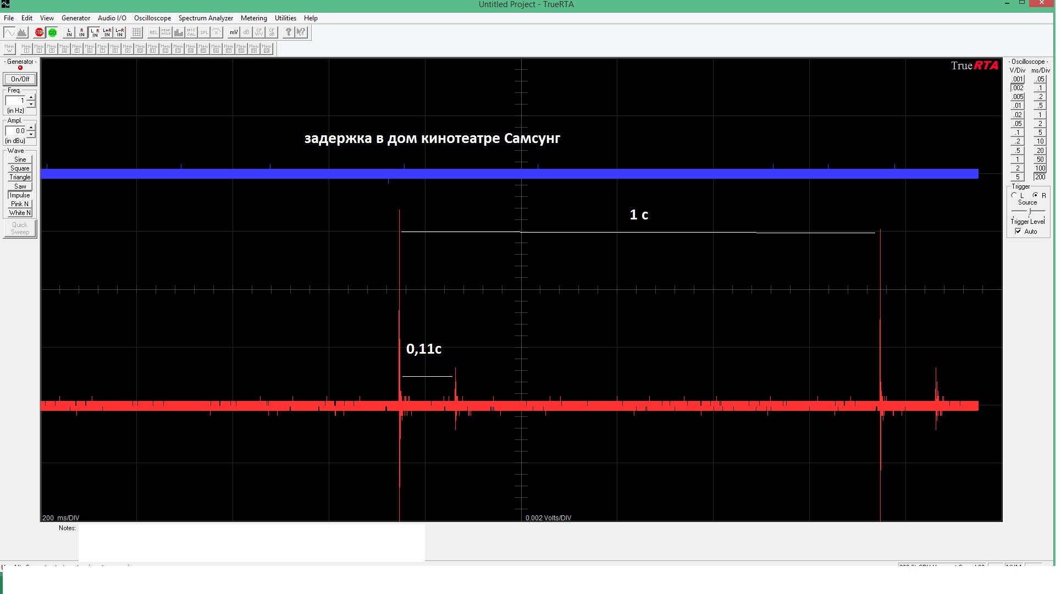Click the red STOP icon
The image size is (1061, 594).
tap(39, 32)
